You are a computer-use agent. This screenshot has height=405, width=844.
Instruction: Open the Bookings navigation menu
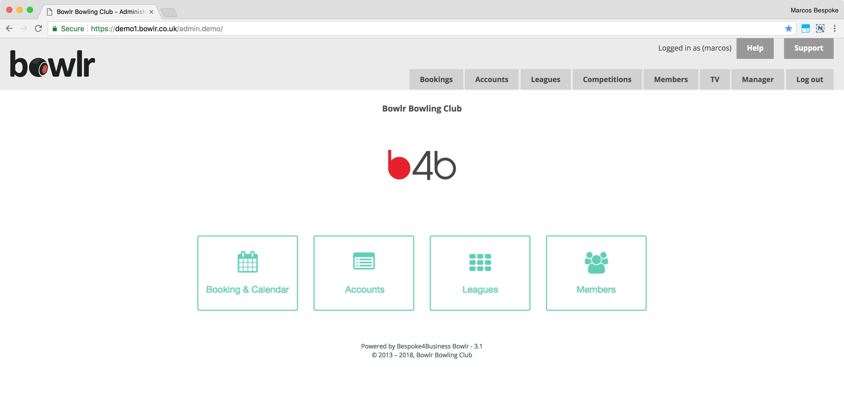click(436, 80)
